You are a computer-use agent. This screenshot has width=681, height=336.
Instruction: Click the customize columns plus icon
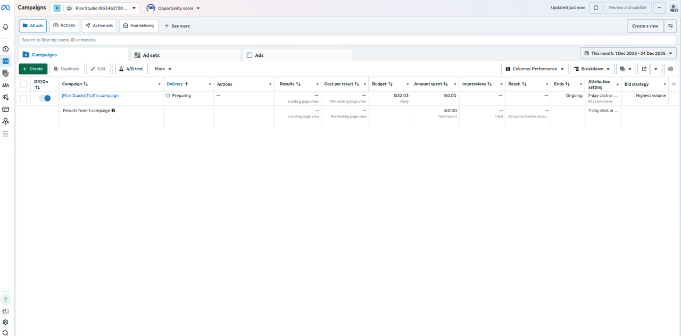[x=674, y=84]
